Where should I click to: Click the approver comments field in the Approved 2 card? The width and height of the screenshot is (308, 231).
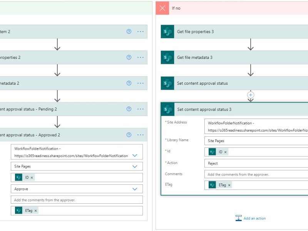[x=77, y=199]
